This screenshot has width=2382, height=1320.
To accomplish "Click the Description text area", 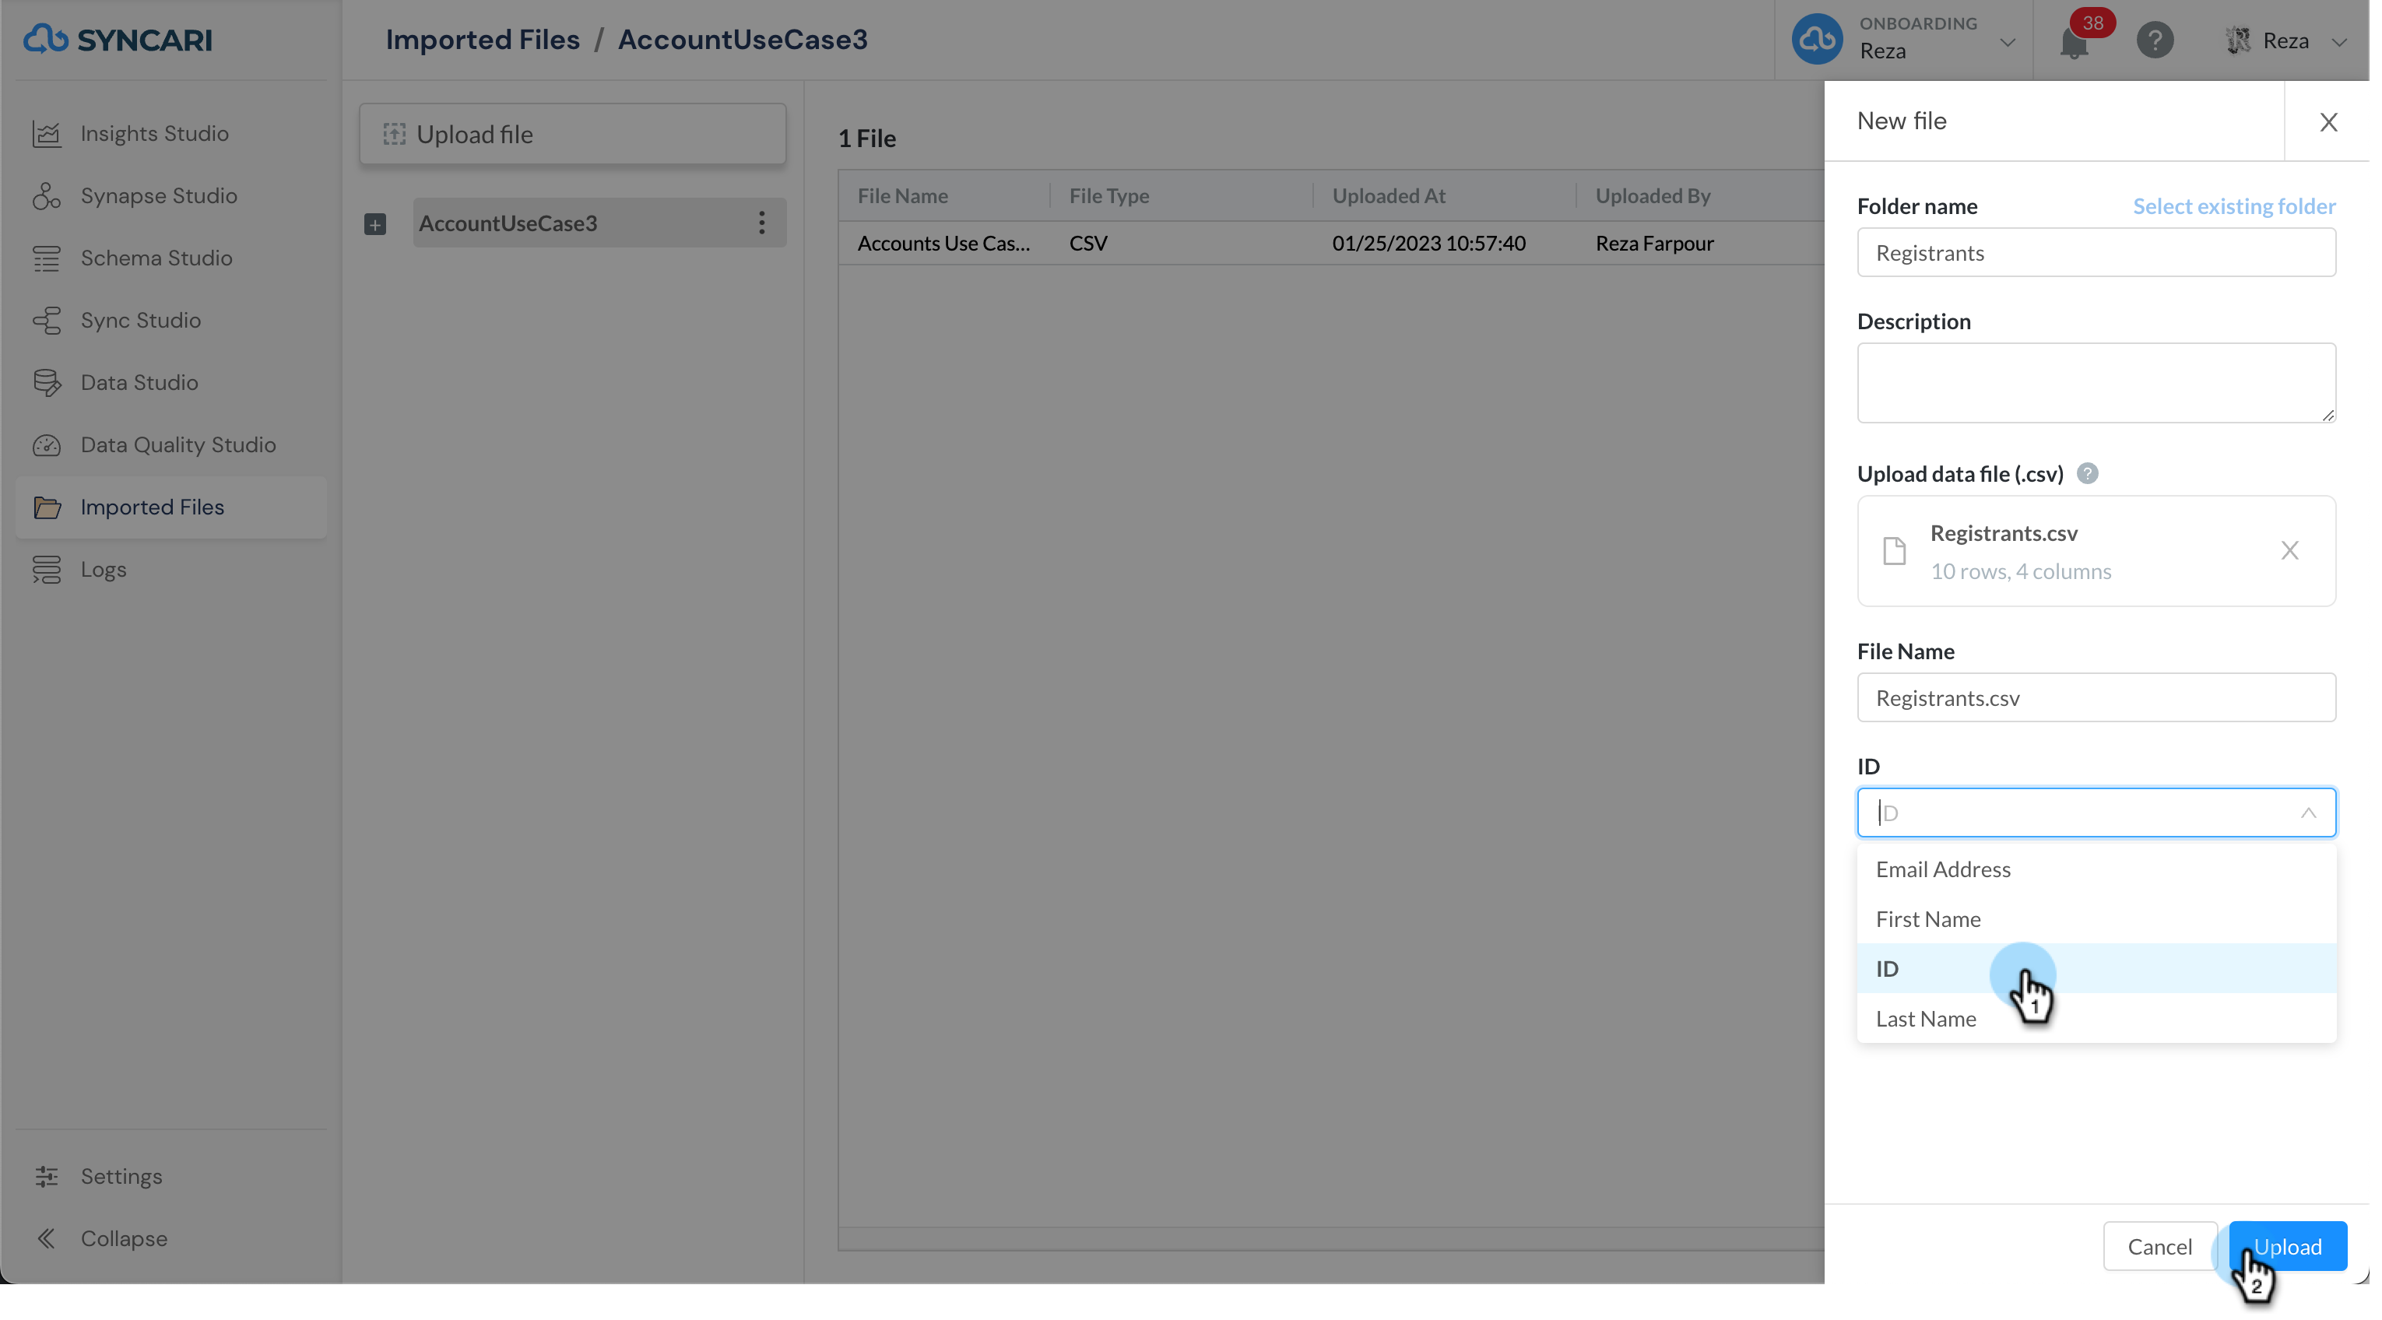I will [2096, 383].
